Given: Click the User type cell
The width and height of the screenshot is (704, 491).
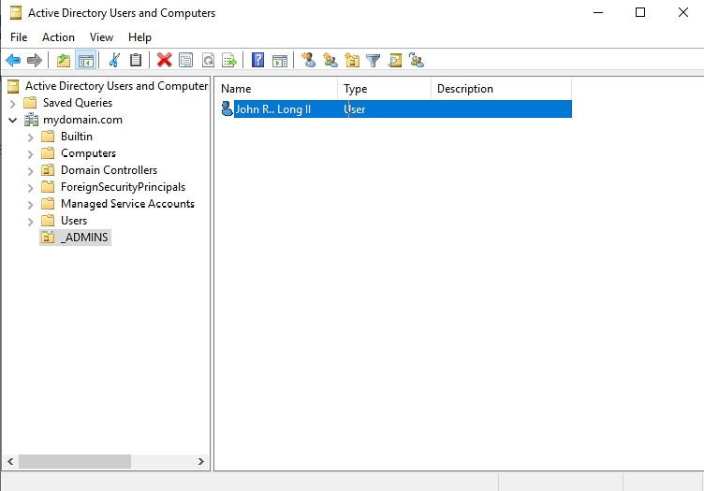Looking at the screenshot, I should point(355,109).
